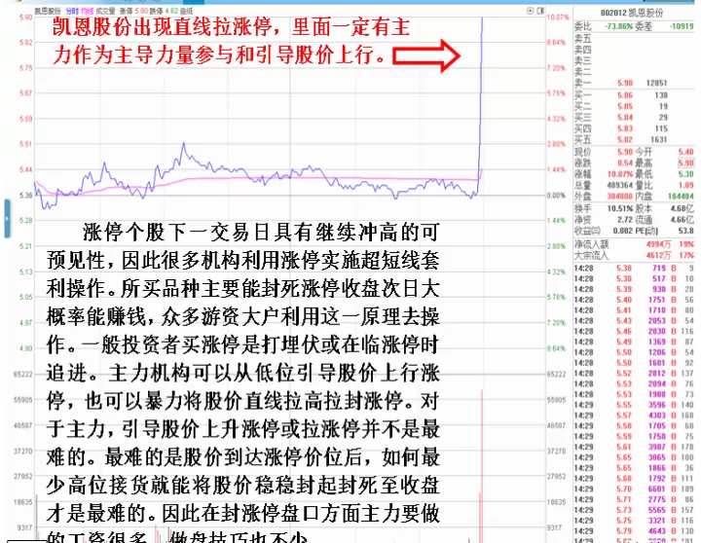Click the 现价 label
701x543 pixels.
pos(582,152)
